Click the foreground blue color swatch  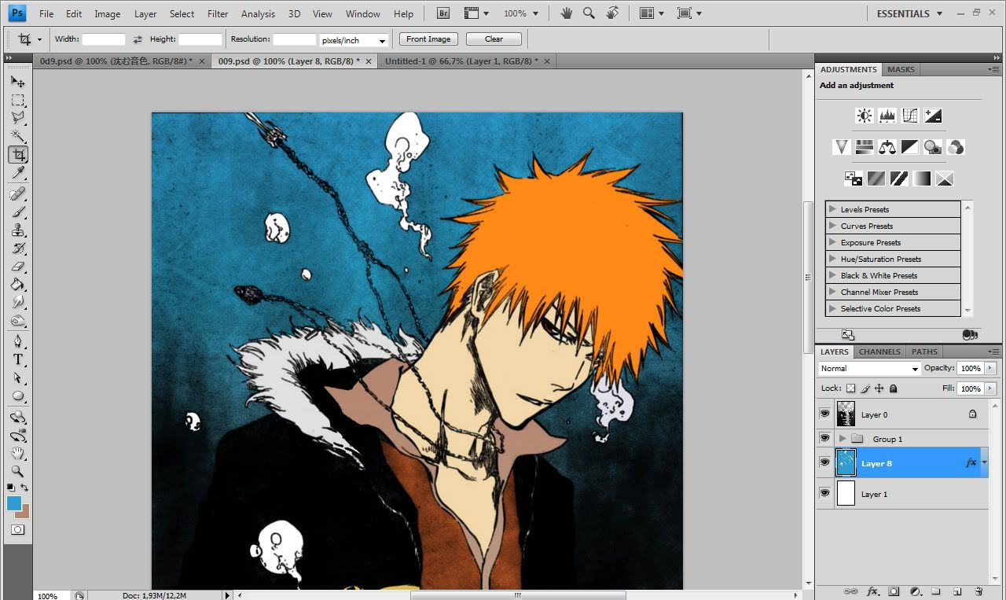tap(13, 503)
